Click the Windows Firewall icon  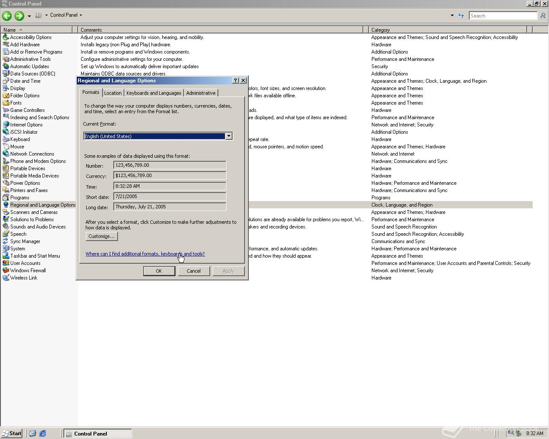[x=6, y=271]
